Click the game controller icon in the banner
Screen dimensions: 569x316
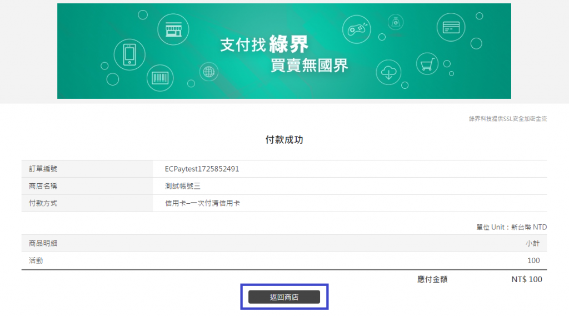tap(357, 29)
